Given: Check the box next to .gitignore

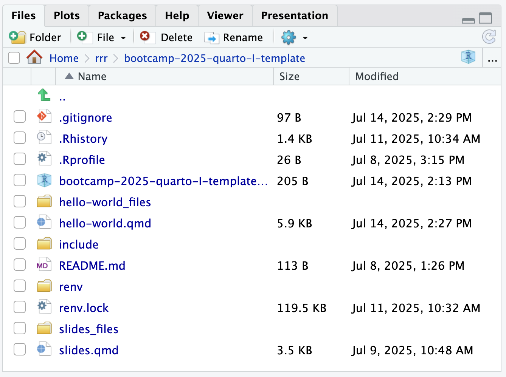Looking at the screenshot, I should coord(20,117).
